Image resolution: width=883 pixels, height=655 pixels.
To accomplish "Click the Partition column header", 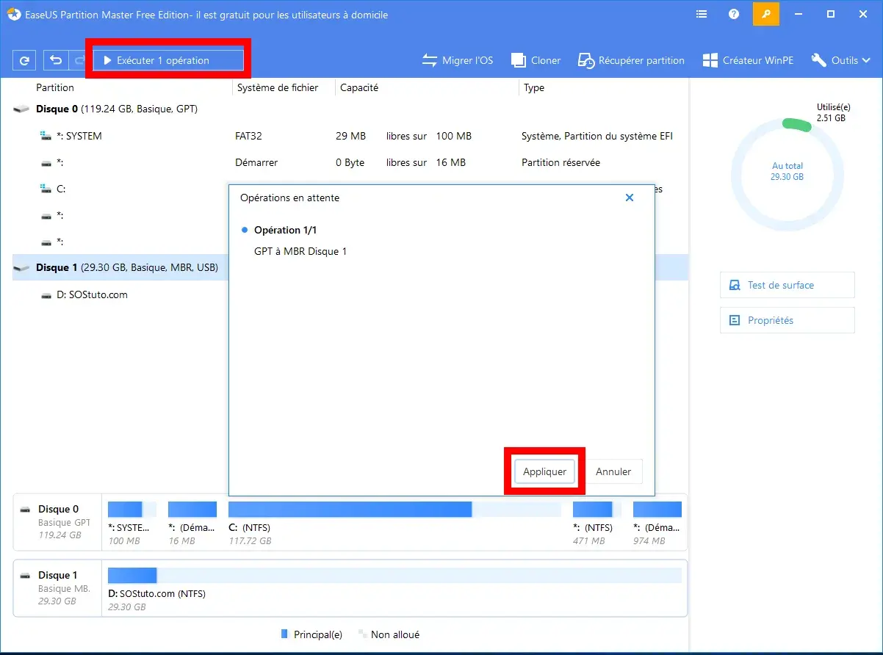I will (x=55, y=87).
